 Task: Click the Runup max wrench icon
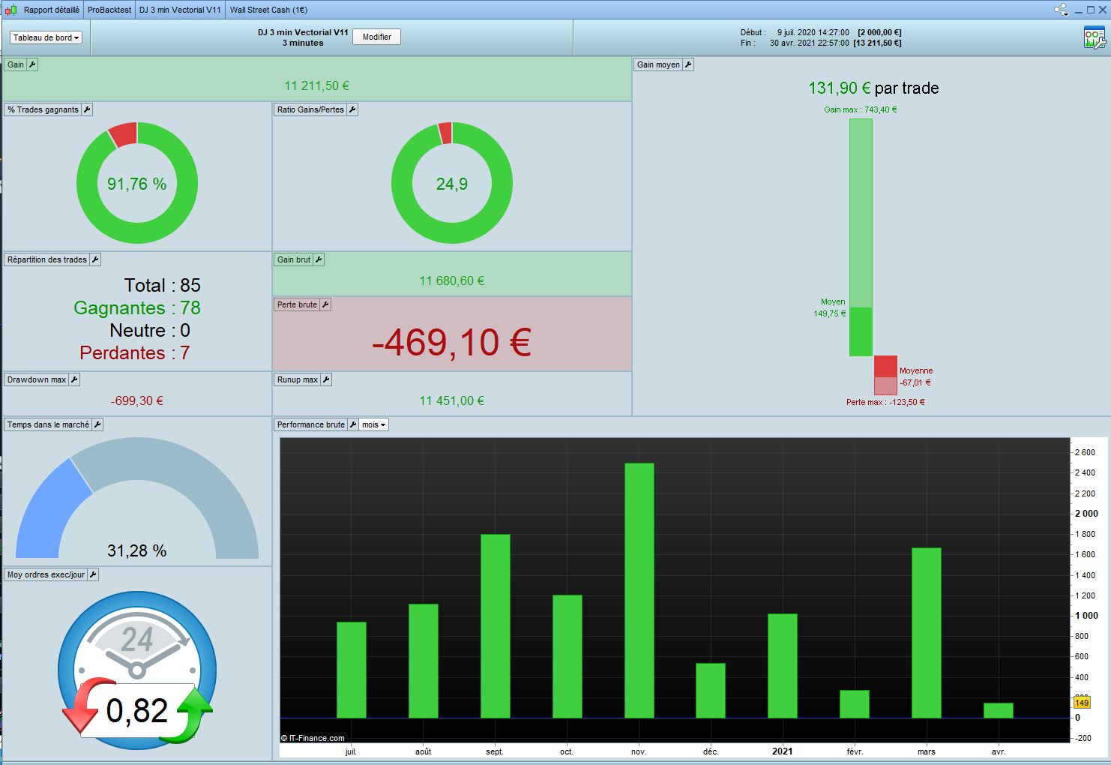click(326, 379)
